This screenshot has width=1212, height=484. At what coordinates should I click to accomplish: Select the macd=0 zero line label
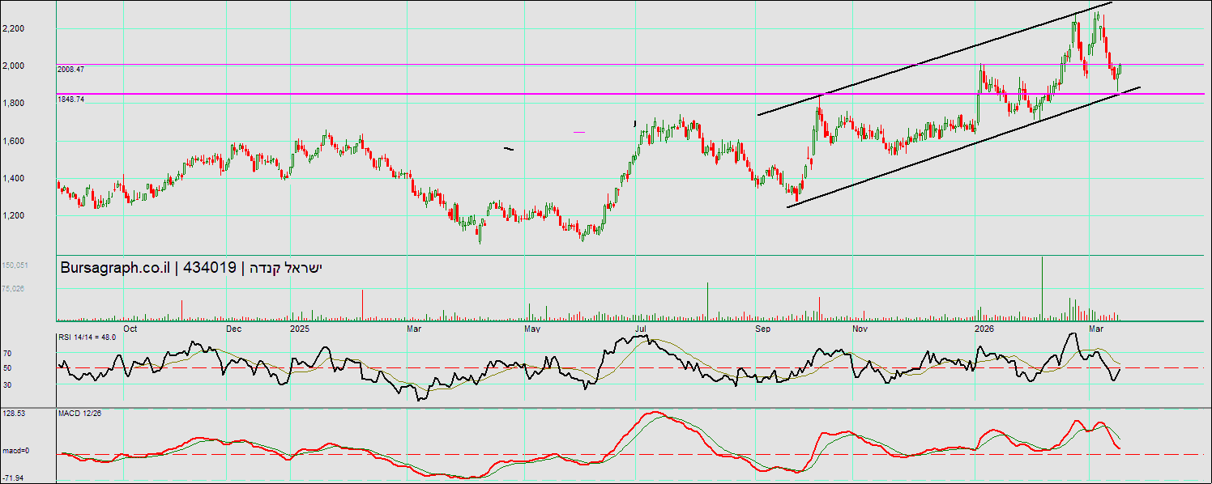click(15, 450)
